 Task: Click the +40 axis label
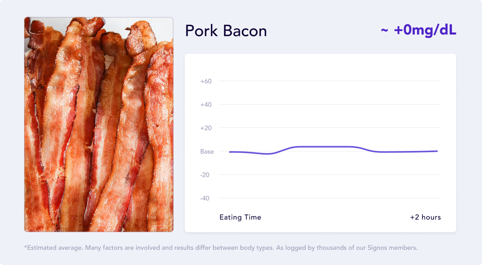(x=206, y=104)
